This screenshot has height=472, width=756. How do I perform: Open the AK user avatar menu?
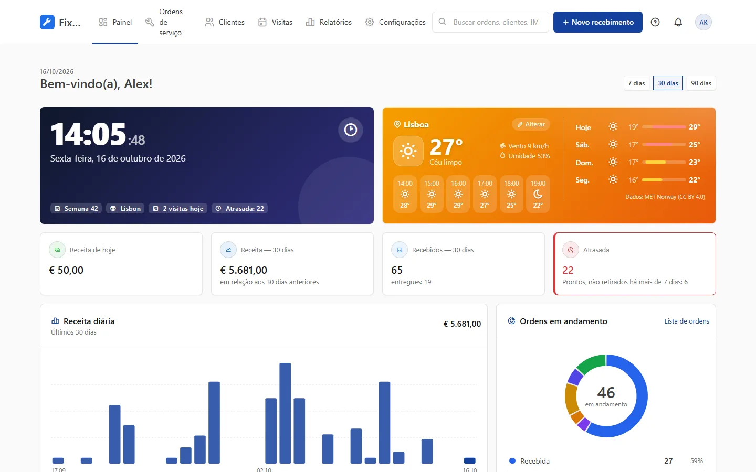703,22
